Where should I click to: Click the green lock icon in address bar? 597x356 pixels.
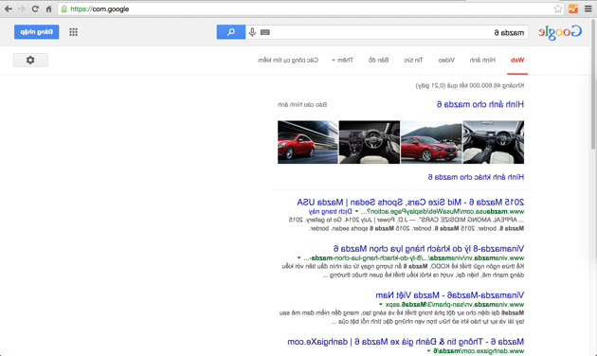(x=64, y=9)
